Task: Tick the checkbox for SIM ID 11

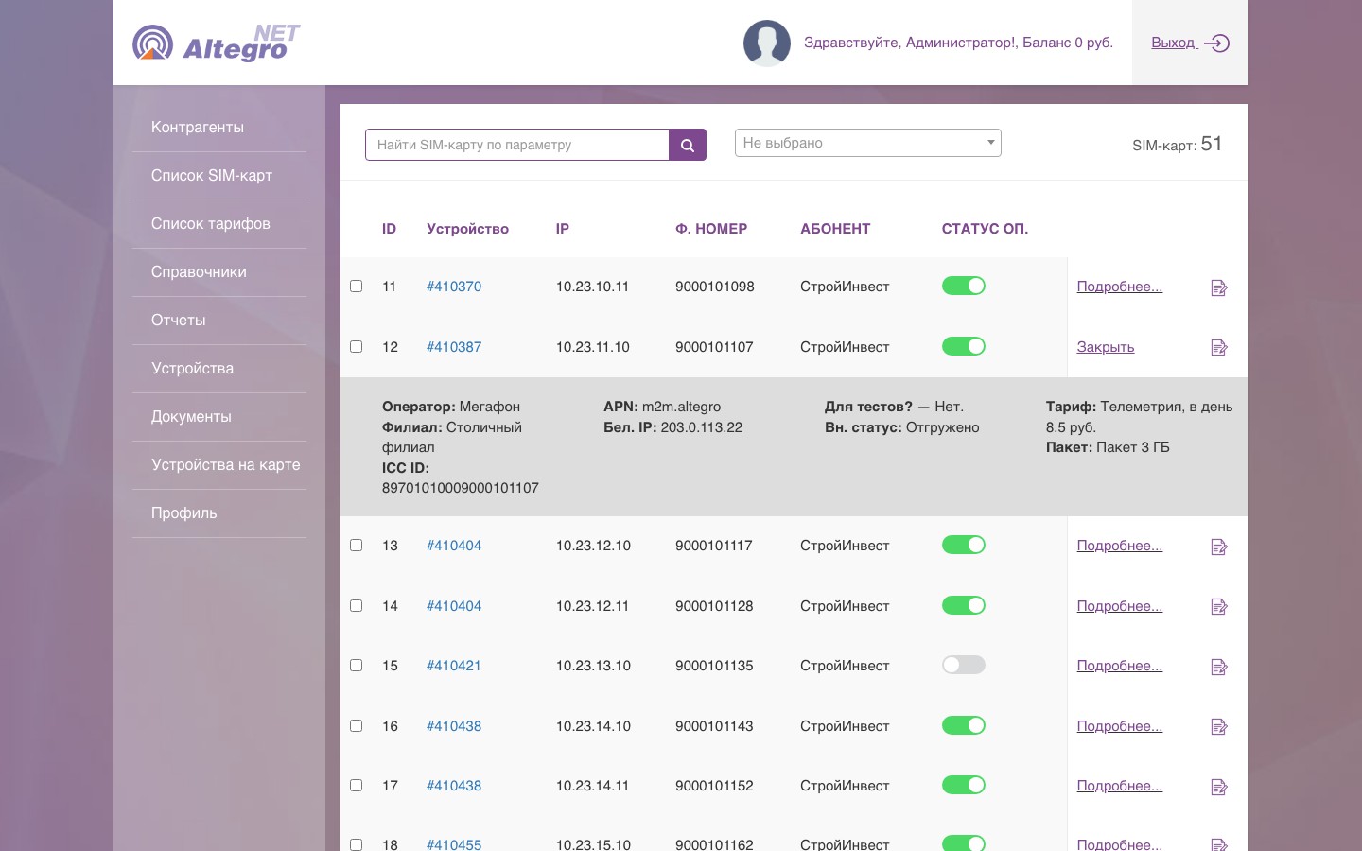Action: coord(357,286)
